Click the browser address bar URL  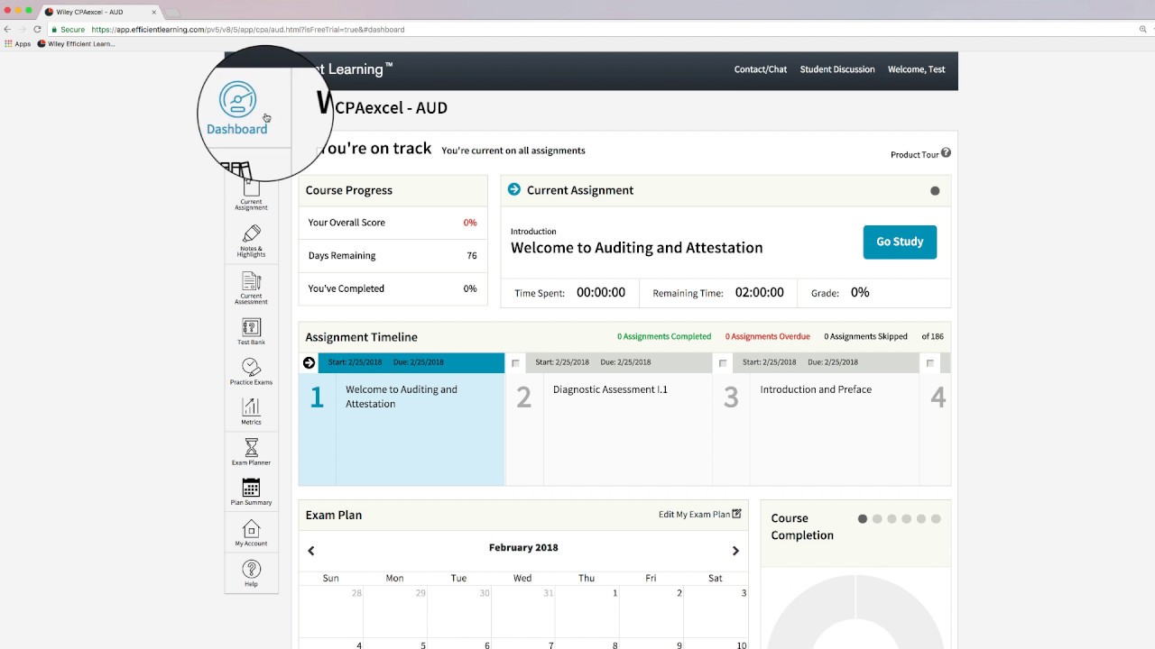click(x=247, y=29)
